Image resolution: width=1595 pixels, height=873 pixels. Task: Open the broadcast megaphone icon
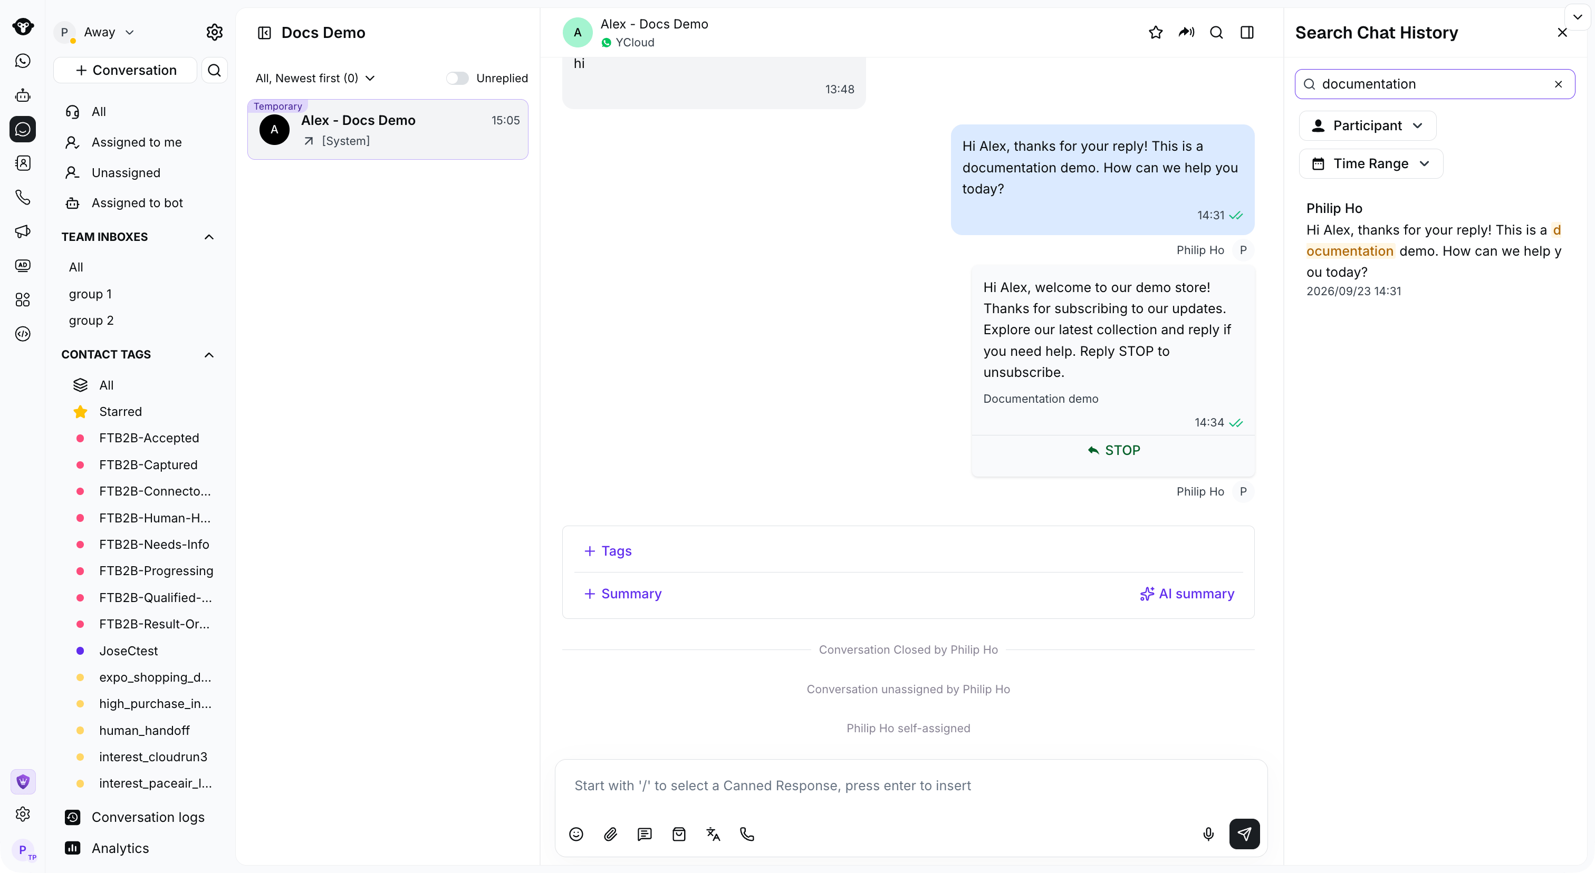23,231
